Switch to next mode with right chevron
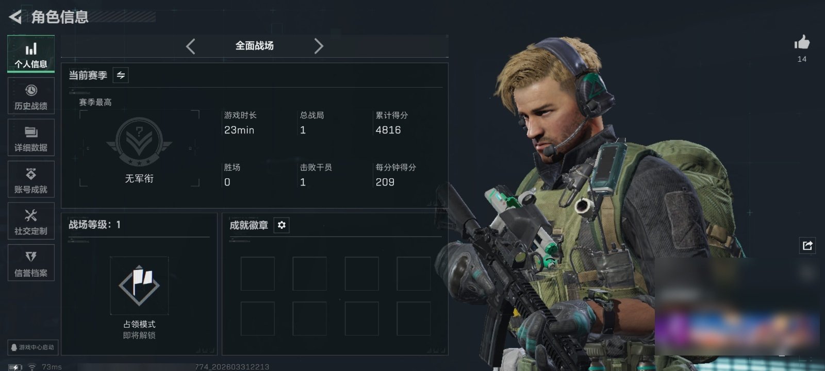Screen dimensions: 825x371 [319, 46]
